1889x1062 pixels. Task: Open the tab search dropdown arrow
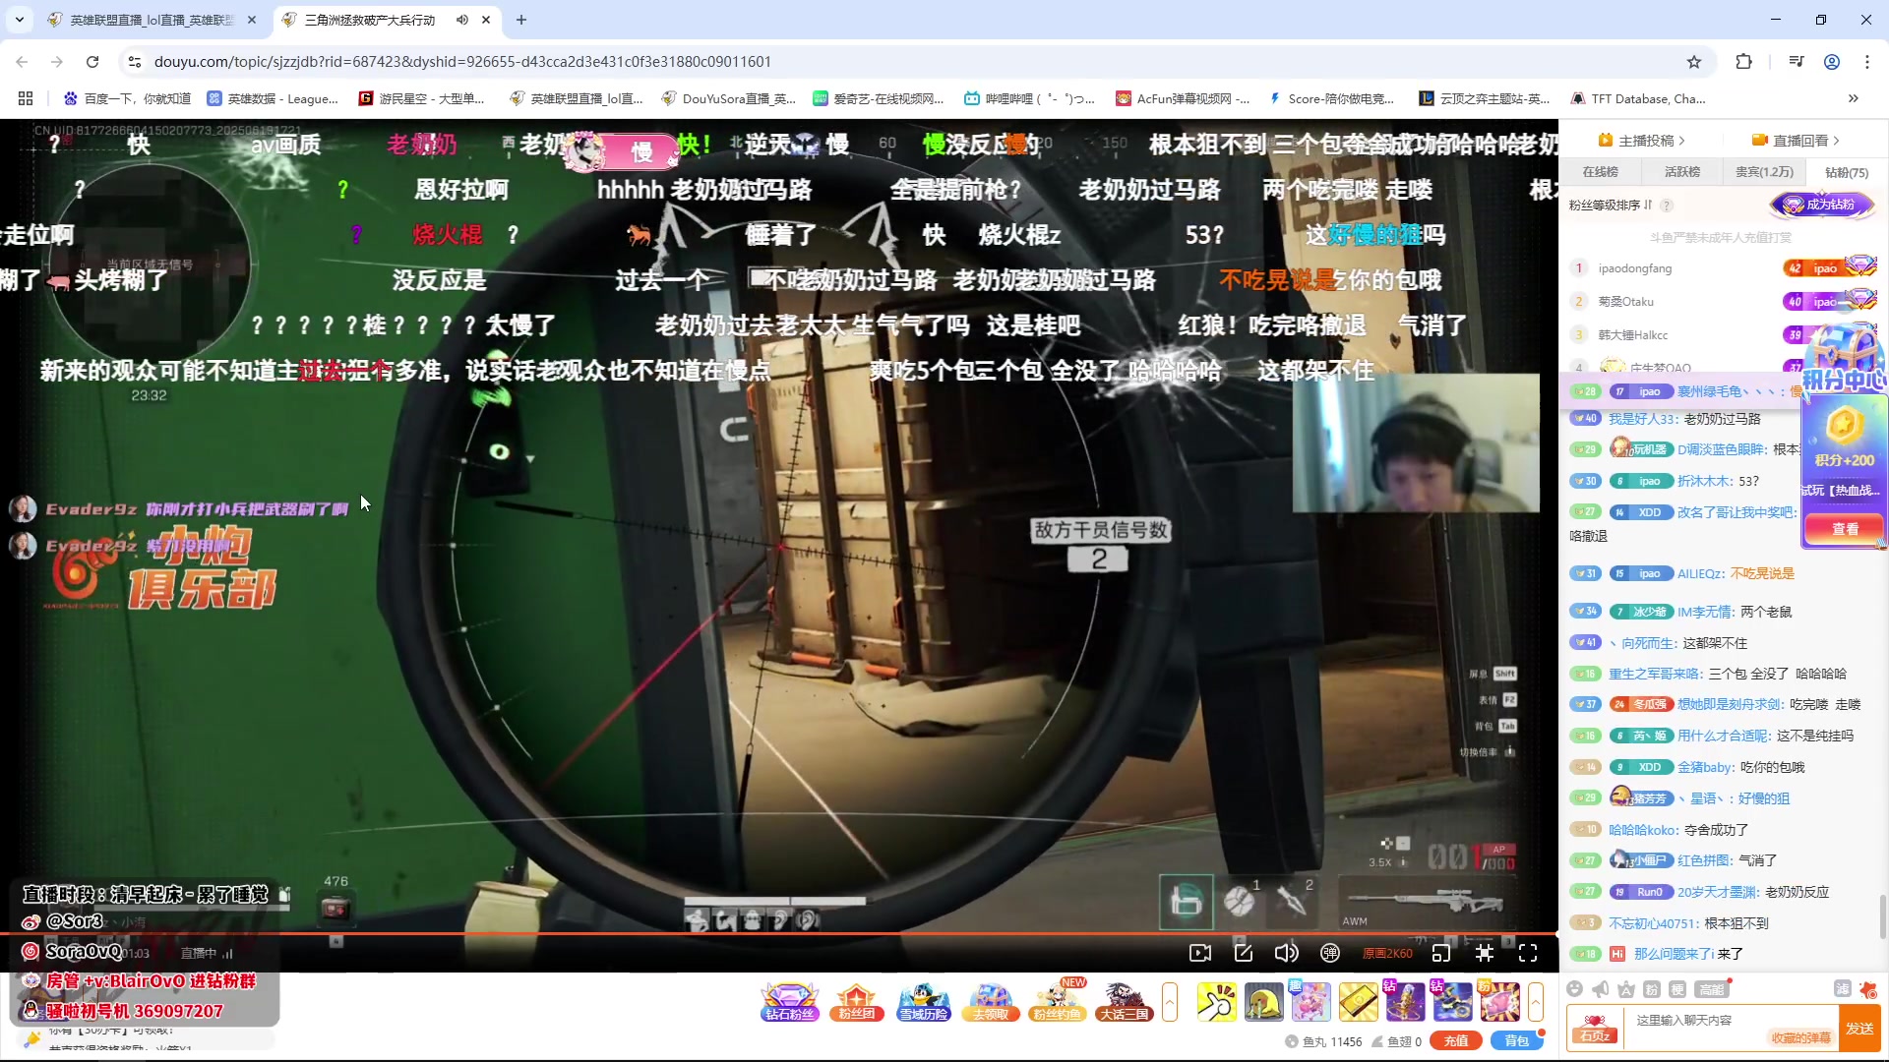[x=20, y=20]
